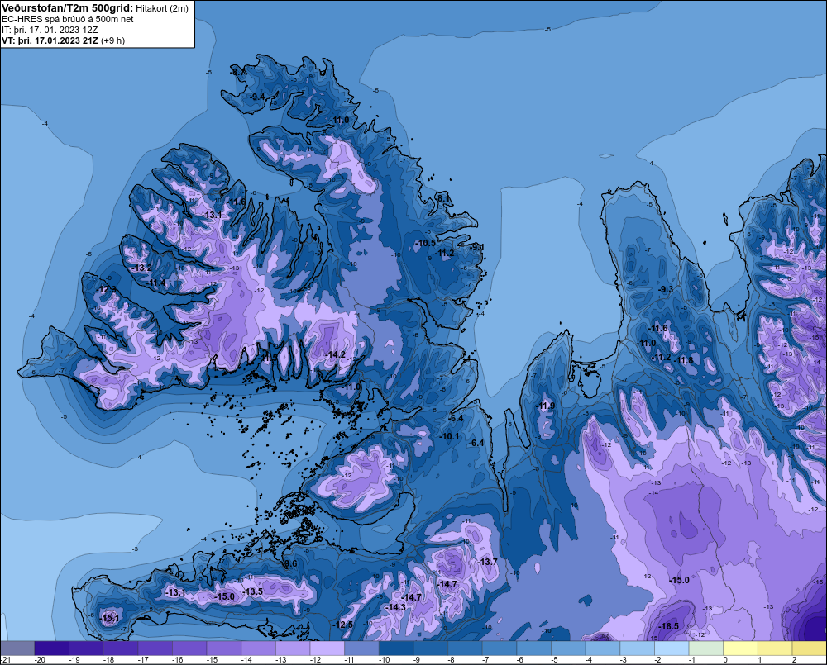Select the legend swatch between -1 and 0
The width and height of the screenshot is (827, 665).
point(706,648)
